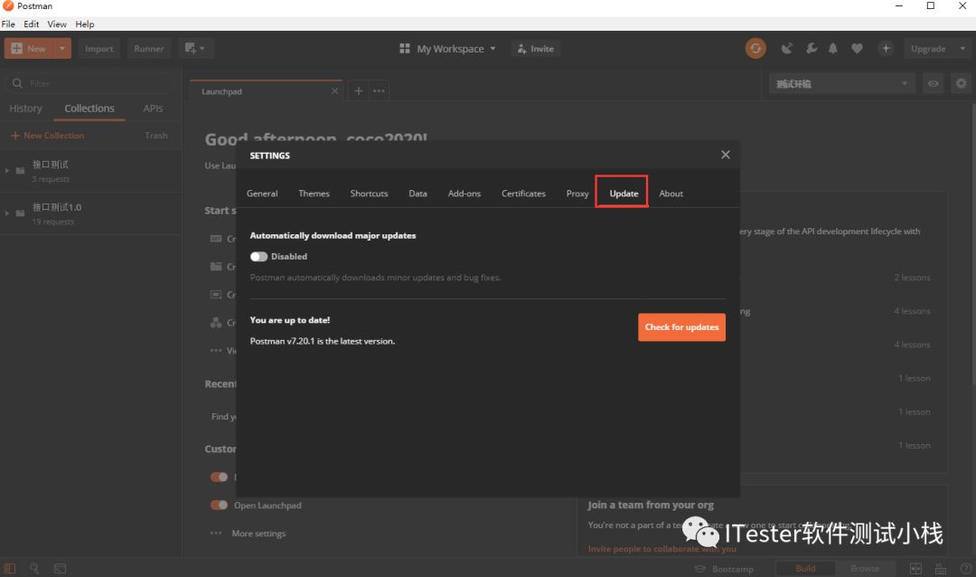
Task: Toggle automatic download of major updates
Action: [258, 257]
